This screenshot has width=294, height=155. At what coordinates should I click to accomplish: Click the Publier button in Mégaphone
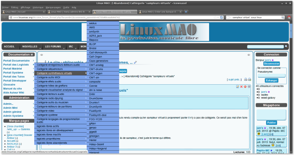272,123
